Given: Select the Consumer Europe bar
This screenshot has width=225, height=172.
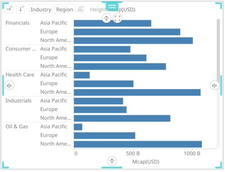Looking at the screenshot, I should 110,58.
